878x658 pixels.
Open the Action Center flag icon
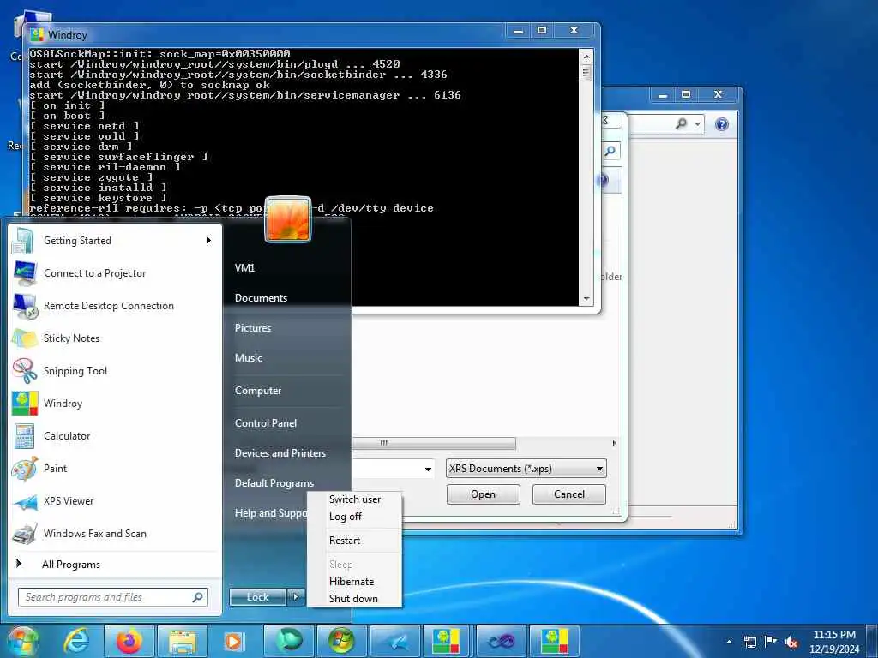coord(771,642)
